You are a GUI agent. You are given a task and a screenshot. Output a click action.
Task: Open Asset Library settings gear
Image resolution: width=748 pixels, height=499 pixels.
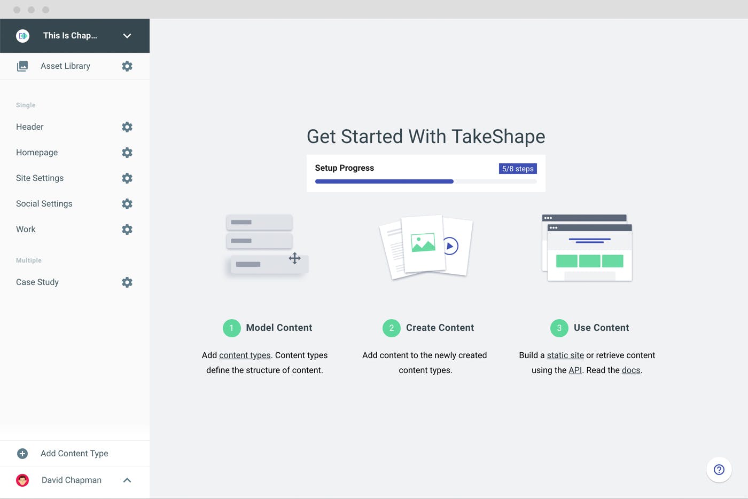pos(127,66)
